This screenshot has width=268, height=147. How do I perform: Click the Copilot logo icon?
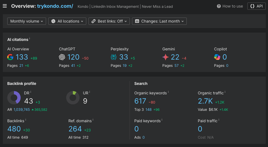click(x=217, y=57)
